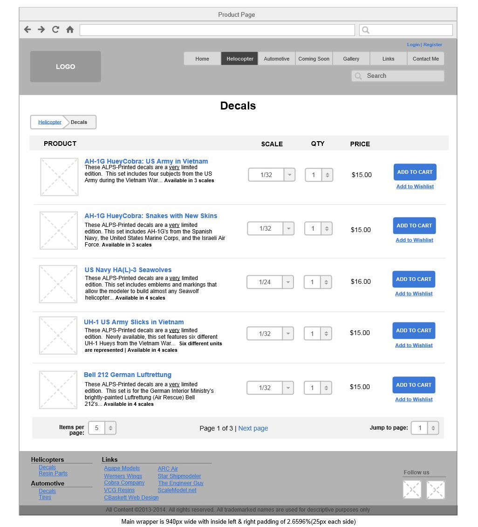The height and width of the screenshot is (527, 478).
Task: Go to the browser home icon
Action: click(70, 30)
